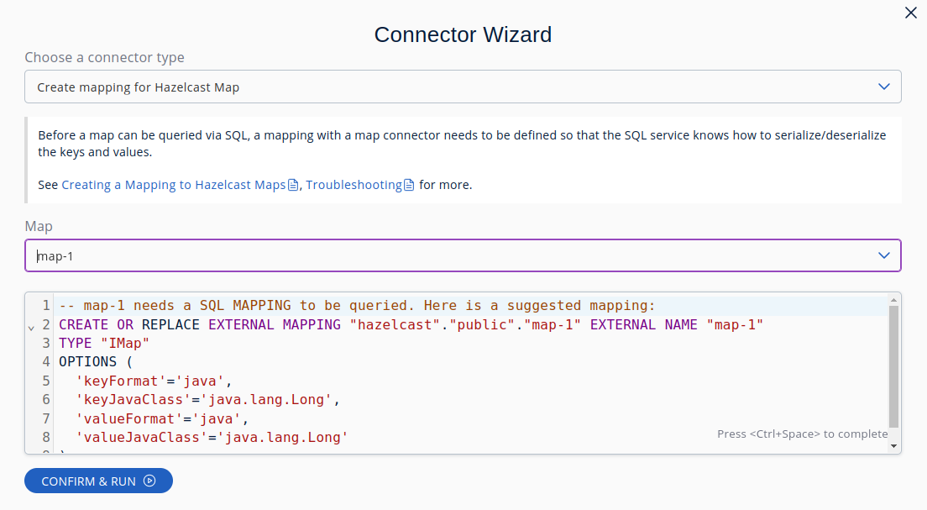This screenshot has width=927, height=510.
Task: Click the down arrow at scrollbar bottom
Action: [x=893, y=446]
